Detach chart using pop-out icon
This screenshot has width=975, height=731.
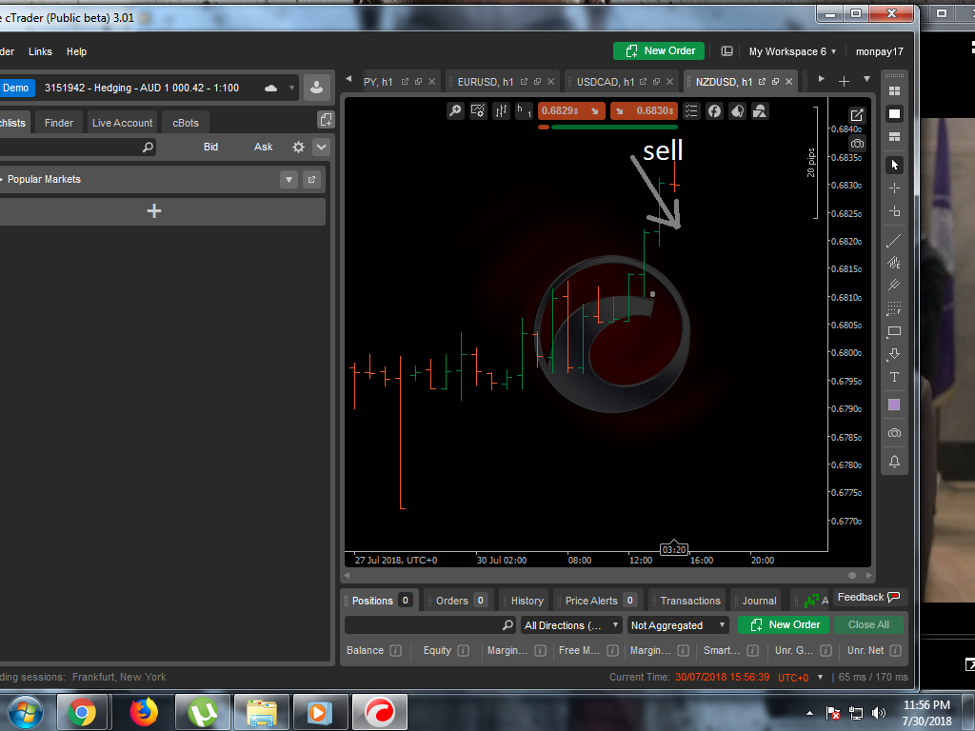857,115
